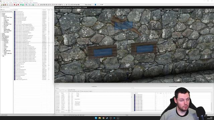Screen dimensions: 214x120
Task: Sort object list by Form ID column
Action: coord(44,10)
